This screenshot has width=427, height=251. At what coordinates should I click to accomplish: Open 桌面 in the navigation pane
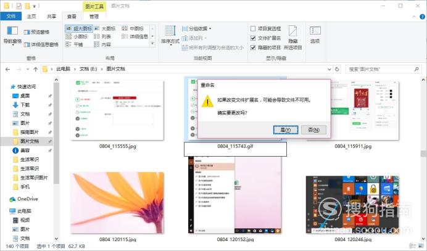pyautogui.click(x=21, y=96)
